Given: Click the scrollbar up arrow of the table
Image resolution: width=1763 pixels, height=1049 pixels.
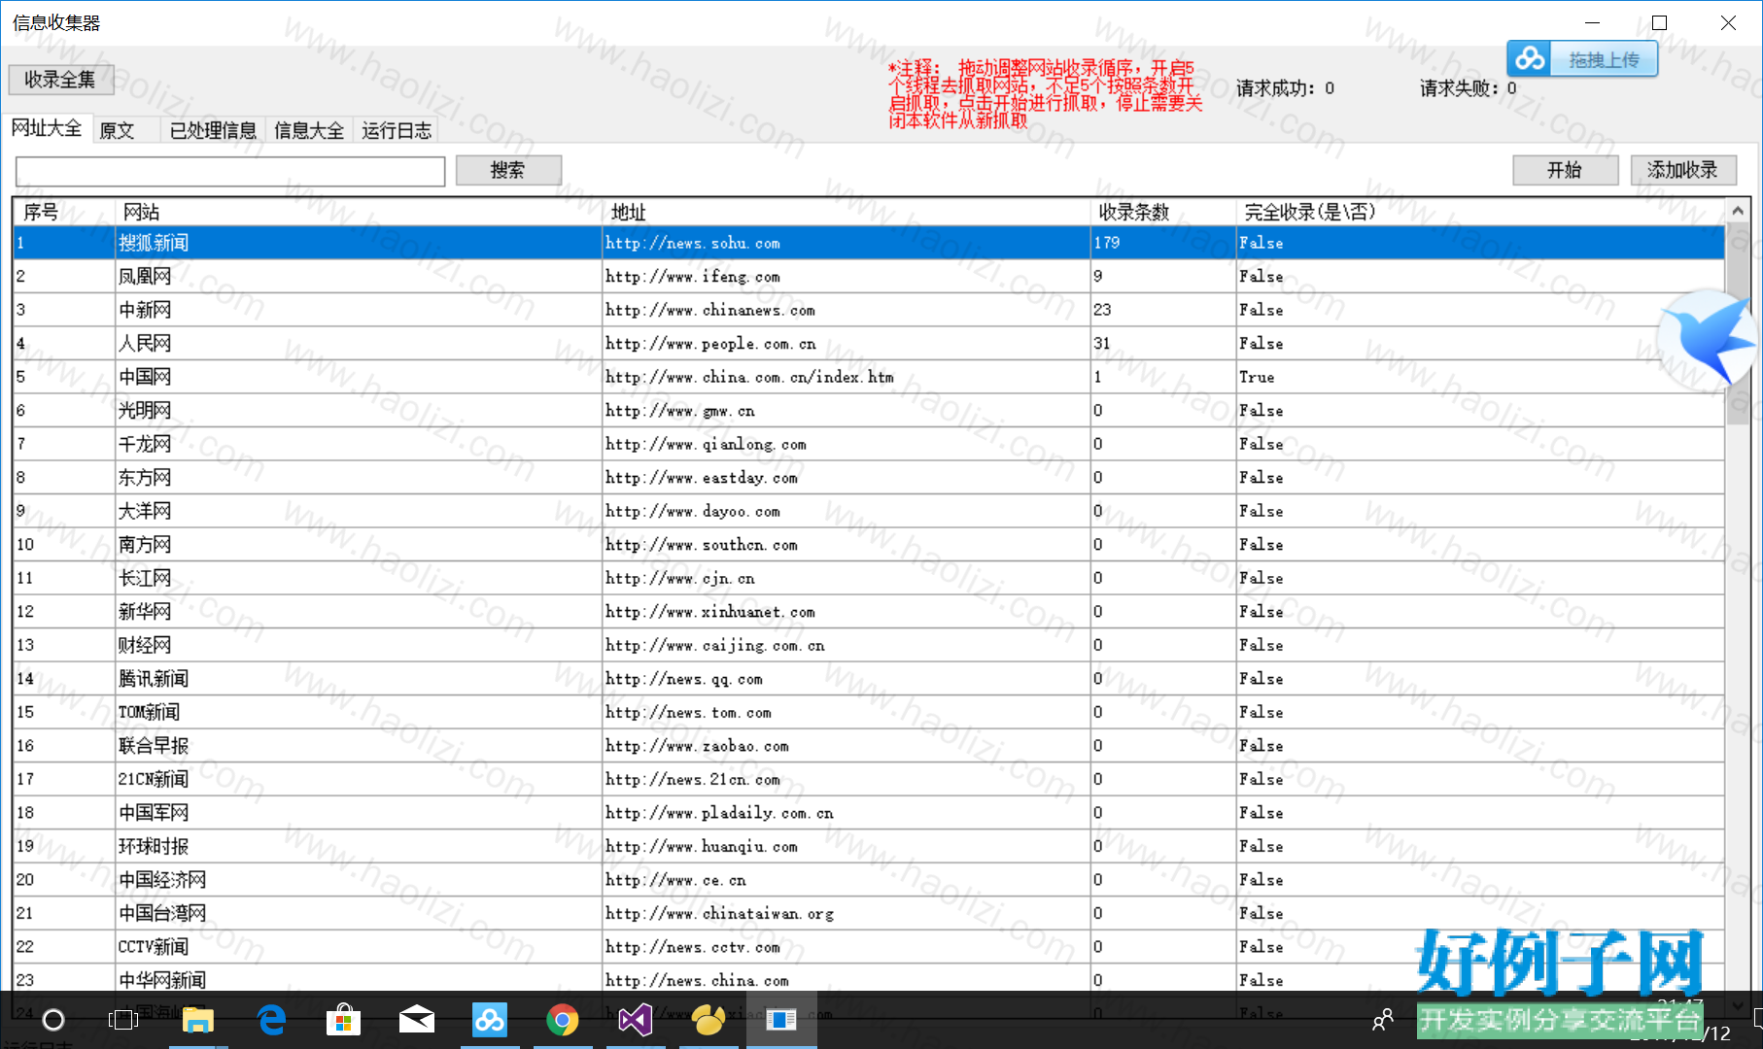Looking at the screenshot, I should click(1738, 211).
